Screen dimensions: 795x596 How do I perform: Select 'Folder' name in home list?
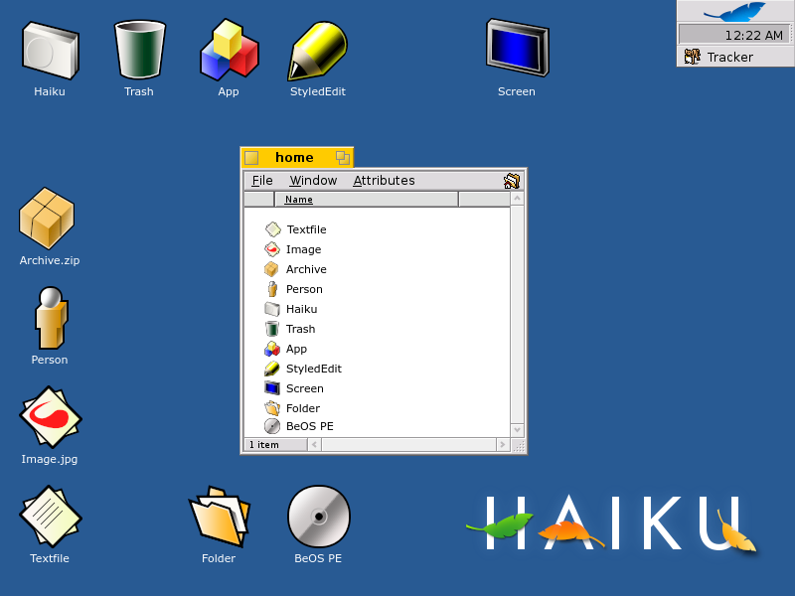(x=303, y=408)
